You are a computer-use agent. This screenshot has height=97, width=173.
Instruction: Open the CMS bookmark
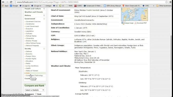click(x=146, y=6)
